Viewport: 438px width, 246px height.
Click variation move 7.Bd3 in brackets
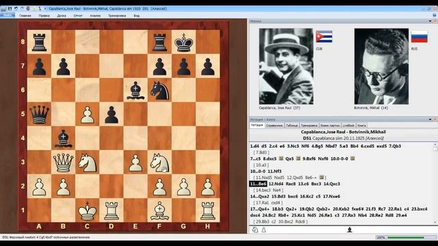(x=261, y=152)
